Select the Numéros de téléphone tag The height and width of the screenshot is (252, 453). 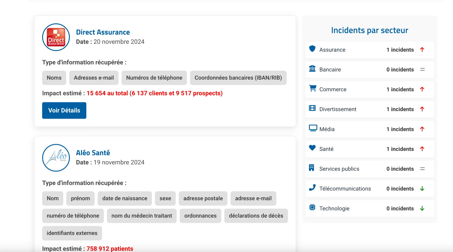coord(154,78)
